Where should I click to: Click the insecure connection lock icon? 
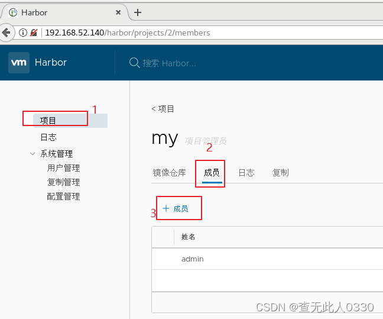[x=34, y=33]
